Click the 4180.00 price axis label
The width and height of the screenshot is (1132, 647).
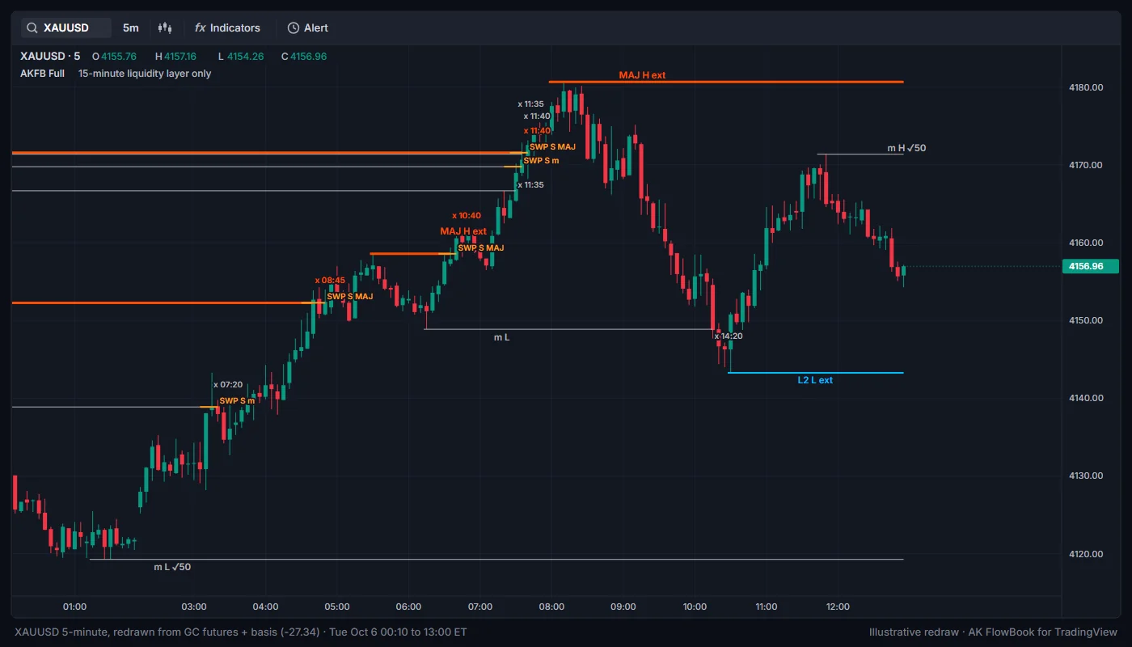tap(1086, 87)
